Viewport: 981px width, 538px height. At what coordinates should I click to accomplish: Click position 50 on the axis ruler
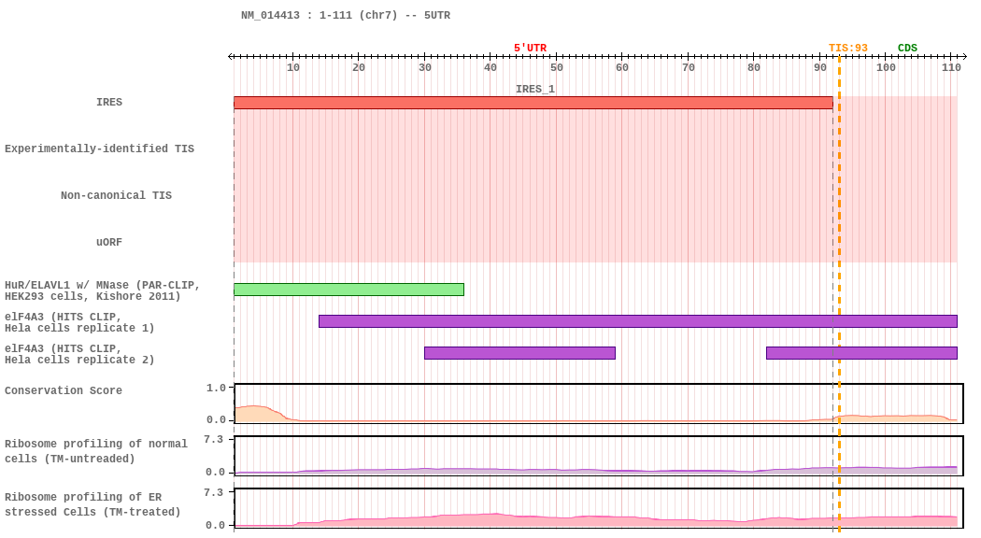(x=557, y=67)
